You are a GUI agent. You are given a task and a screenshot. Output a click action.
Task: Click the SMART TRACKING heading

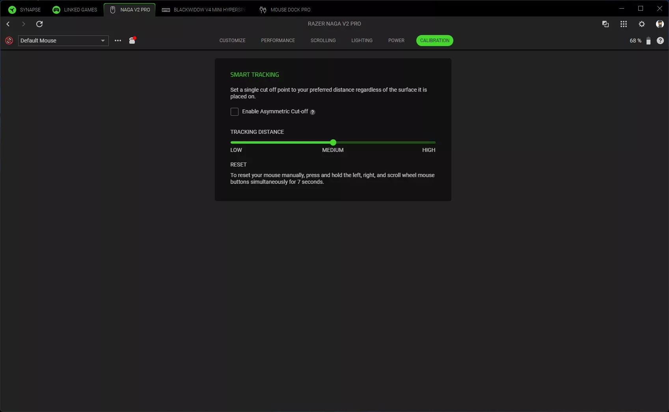click(x=255, y=75)
